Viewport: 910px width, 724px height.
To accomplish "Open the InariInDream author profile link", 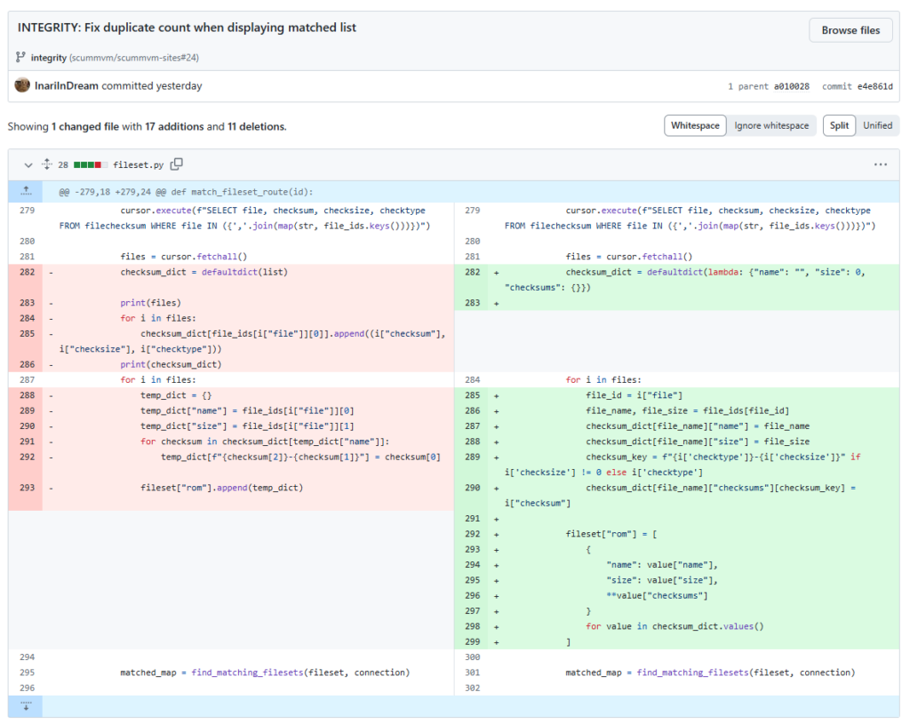I will [66, 86].
